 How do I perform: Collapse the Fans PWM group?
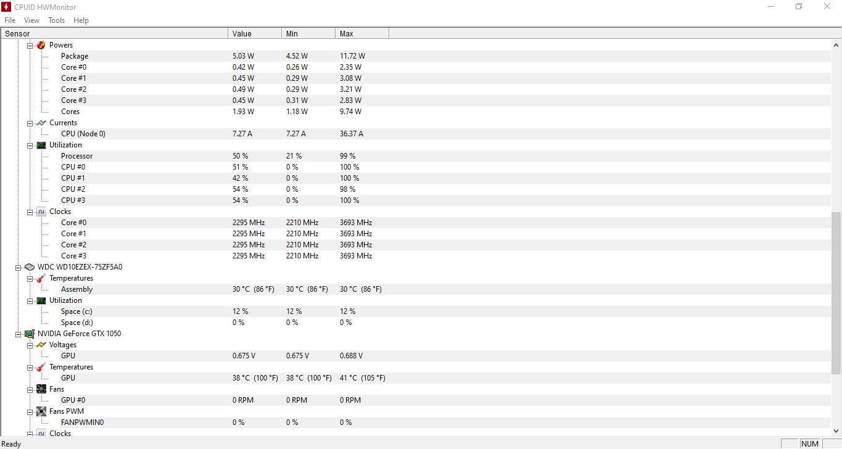(x=30, y=411)
